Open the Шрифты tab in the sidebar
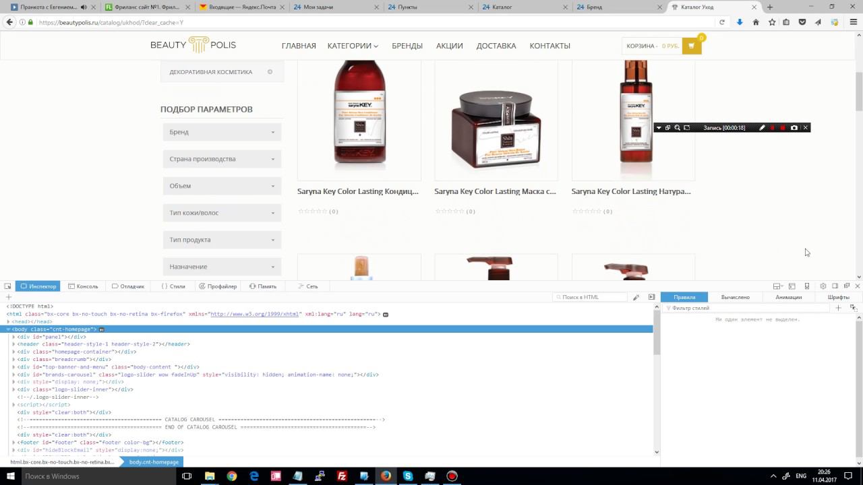This screenshot has height=485, width=863. 839,297
